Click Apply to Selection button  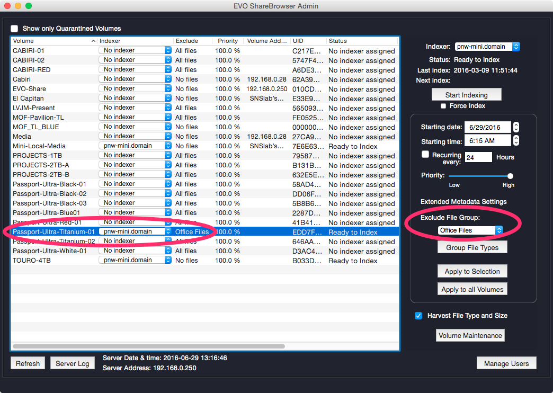472,271
